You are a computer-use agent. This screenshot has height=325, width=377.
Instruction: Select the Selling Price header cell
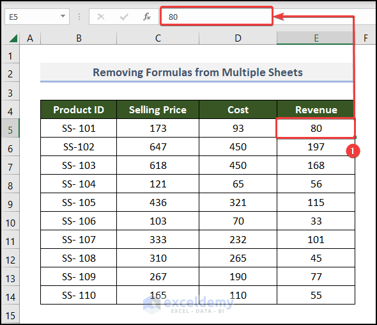158,109
